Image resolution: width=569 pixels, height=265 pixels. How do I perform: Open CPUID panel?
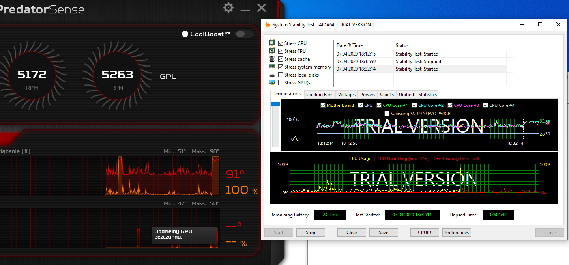(425, 232)
